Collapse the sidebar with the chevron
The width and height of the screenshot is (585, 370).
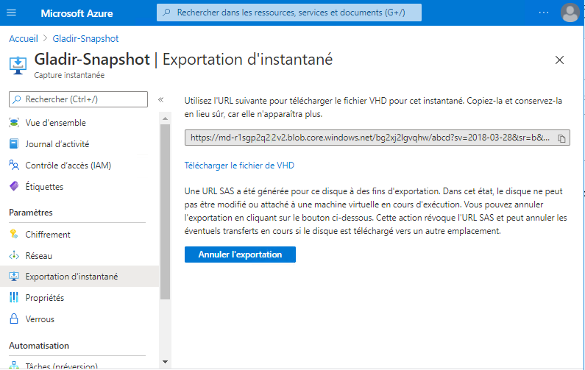pos(161,99)
